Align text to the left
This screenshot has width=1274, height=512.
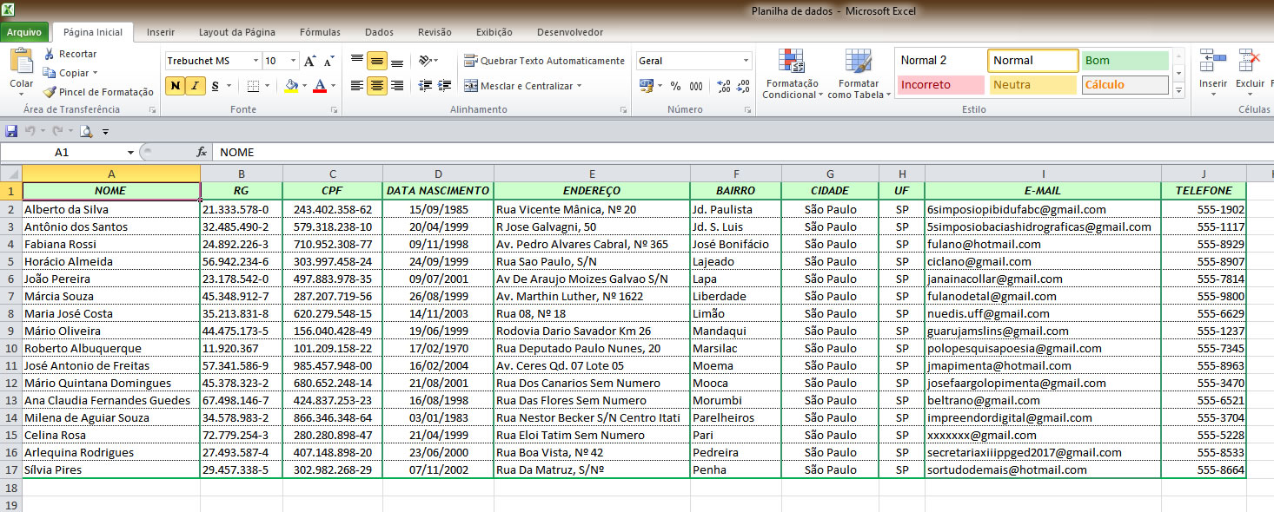(356, 85)
